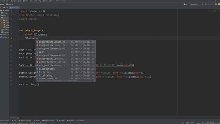This screenshot has width=220, height=124.
Task: Open the Window menu
Action: (45, 1)
